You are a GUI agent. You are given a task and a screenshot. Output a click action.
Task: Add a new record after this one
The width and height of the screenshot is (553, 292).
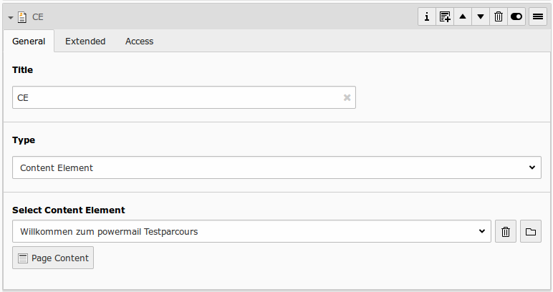tap(445, 16)
